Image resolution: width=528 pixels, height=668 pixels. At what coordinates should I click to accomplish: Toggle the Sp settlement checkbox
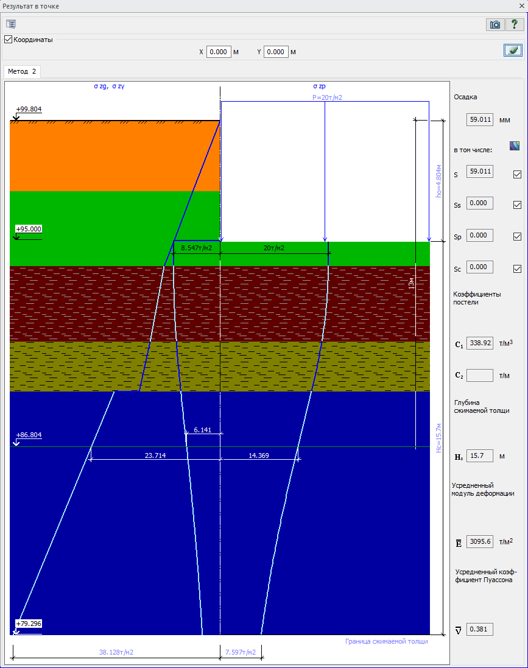pyautogui.click(x=517, y=236)
